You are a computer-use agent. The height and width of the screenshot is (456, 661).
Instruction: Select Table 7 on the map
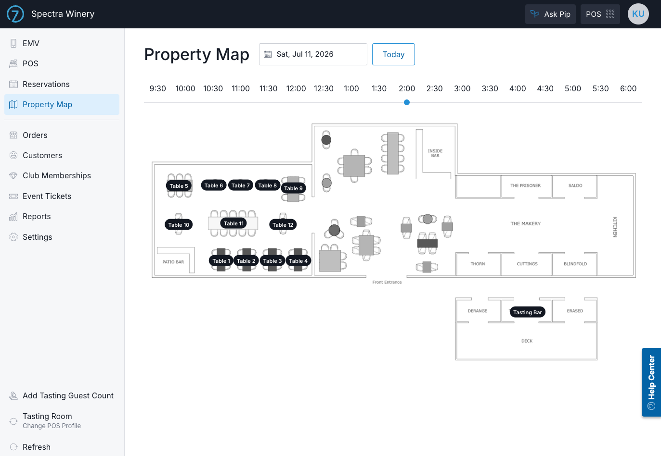(x=241, y=185)
